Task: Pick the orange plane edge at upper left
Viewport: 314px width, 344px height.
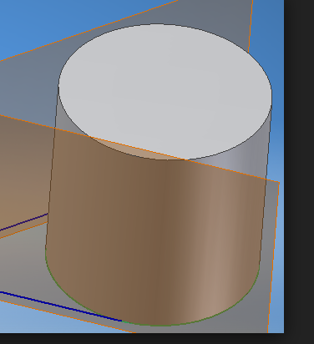Action: point(89,30)
